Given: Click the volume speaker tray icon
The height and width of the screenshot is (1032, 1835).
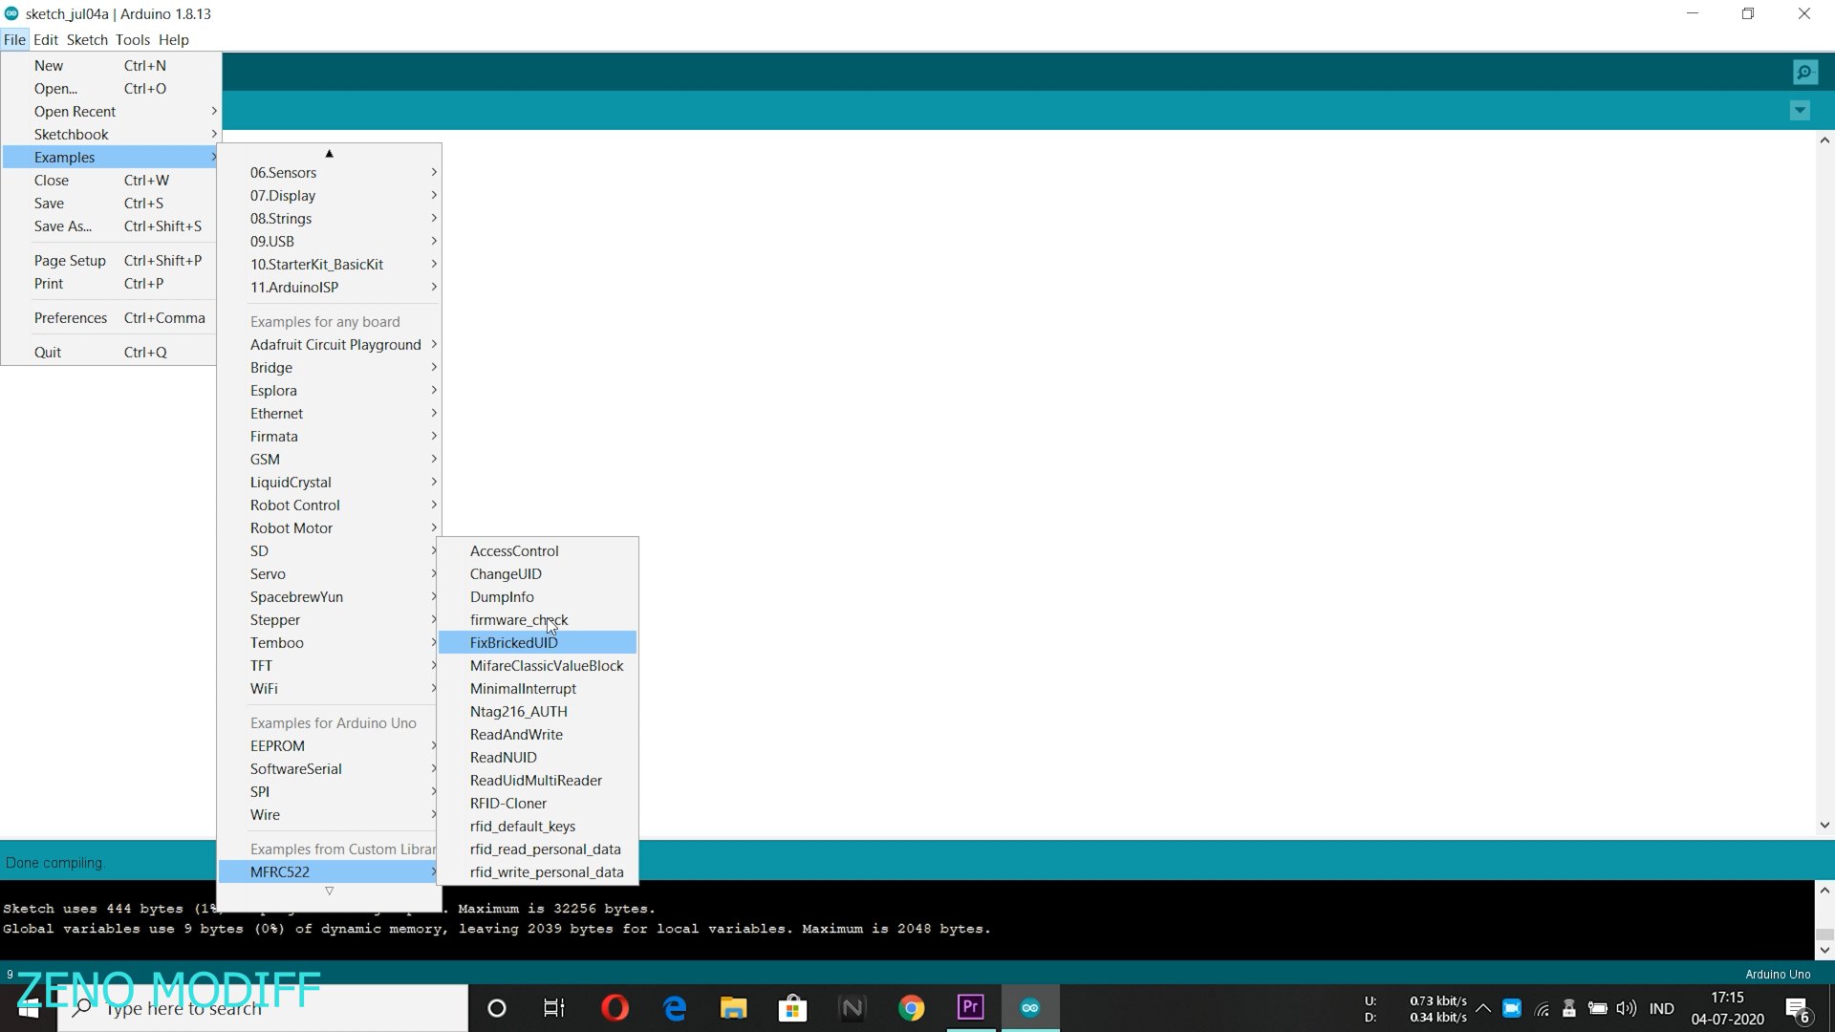Looking at the screenshot, I should (1626, 1008).
